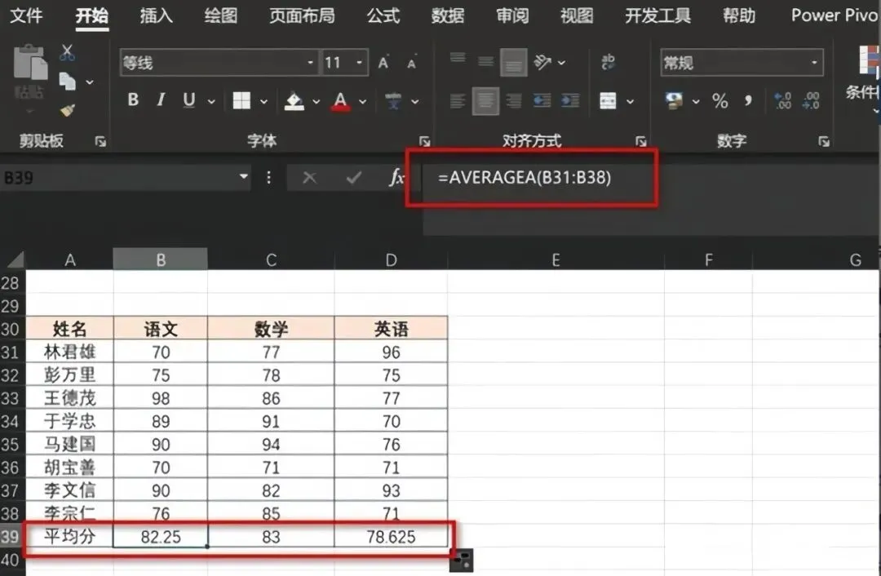Toggle Underline formatting
This screenshot has height=576, width=881.
pyautogui.click(x=189, y=100)
